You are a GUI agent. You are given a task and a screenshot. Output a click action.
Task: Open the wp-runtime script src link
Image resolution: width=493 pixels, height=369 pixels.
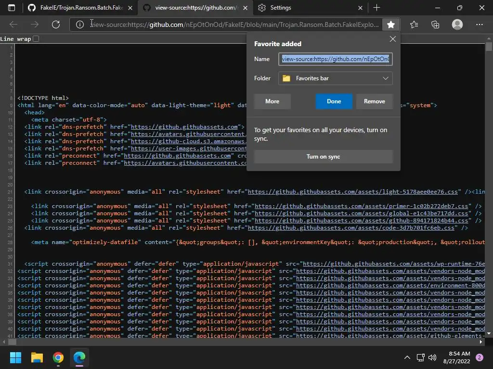394,264
